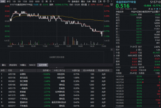This screenshot has height=108, width=161.
Task: Select row 002461 珠江啤酒
Action: [x=56, y=81]
